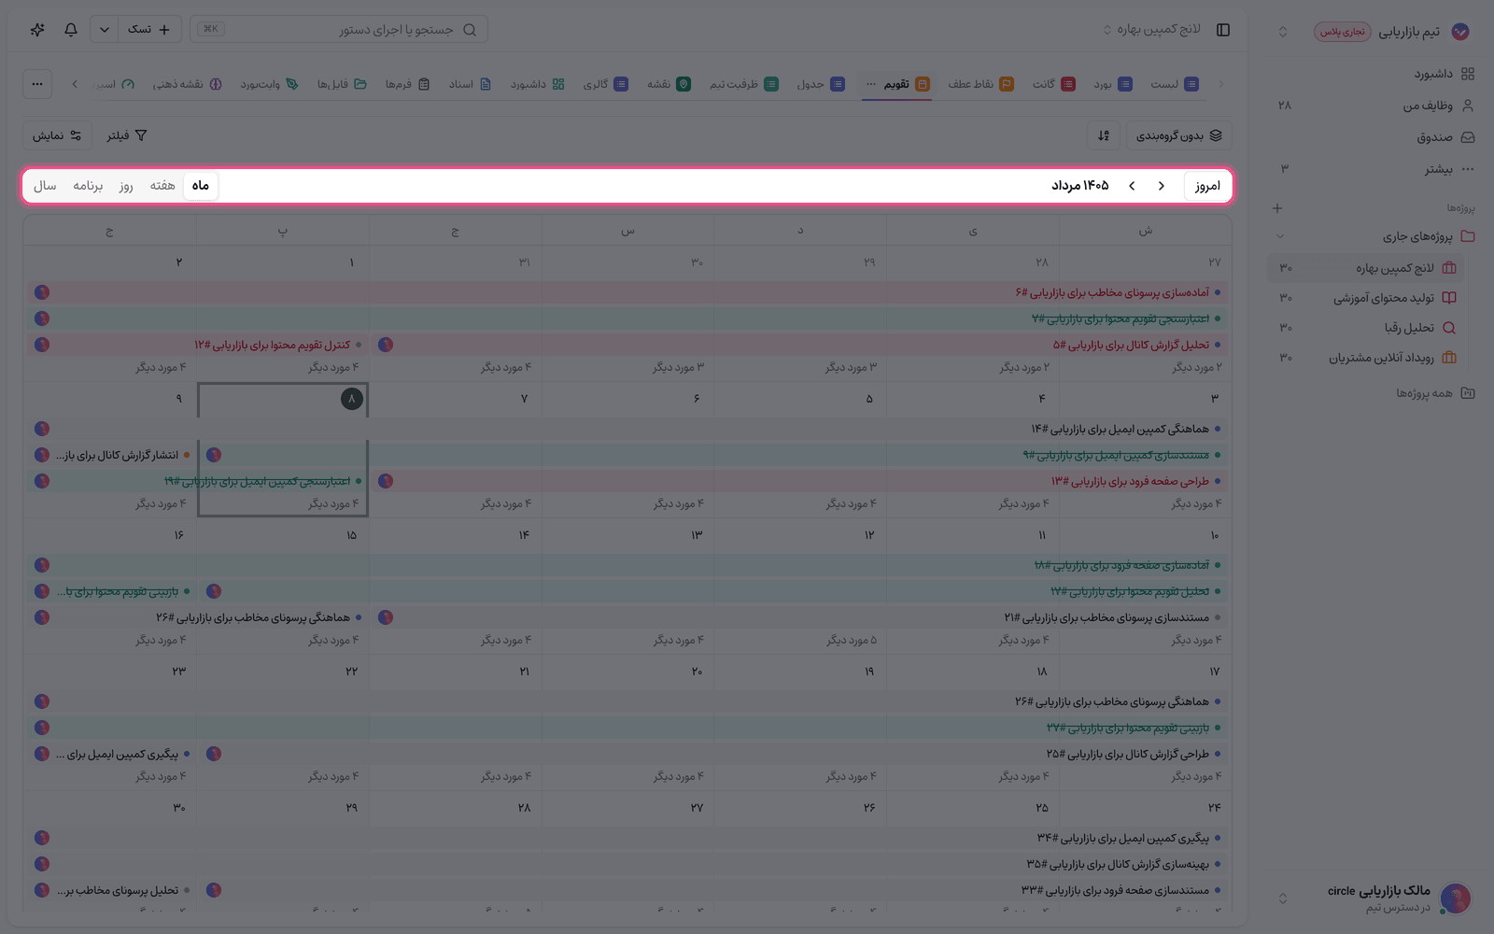Switch to the نقشه ذهنی view tab
Image resolution: width=1494 pixels, height=934 pixels.
click(x=187, y=84)
